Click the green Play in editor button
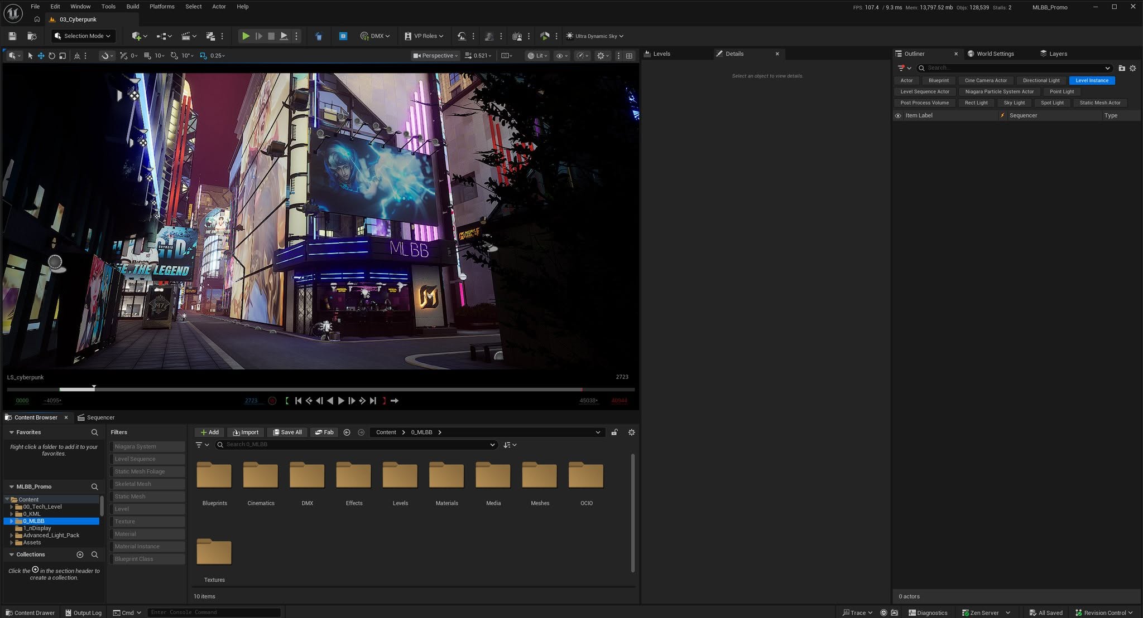The width and height of the screenshot is (1143, 618). click(x=245, y=36)
